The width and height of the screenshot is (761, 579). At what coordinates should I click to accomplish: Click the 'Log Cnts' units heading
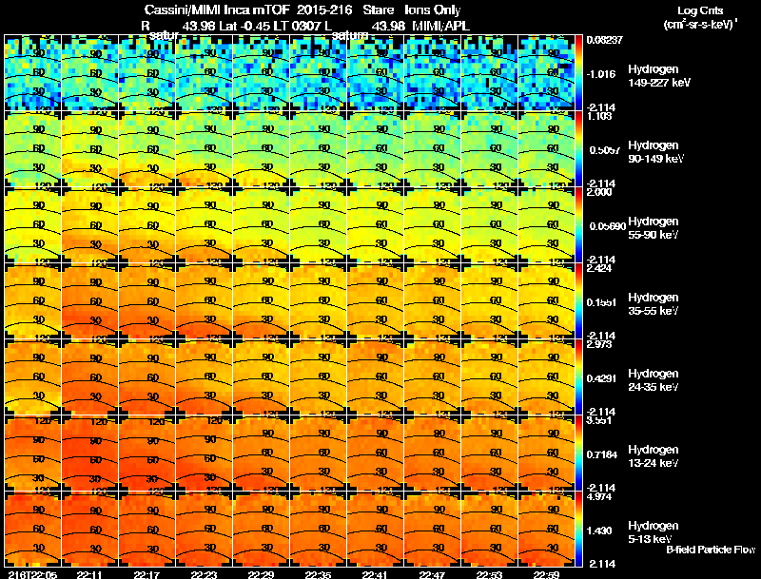700,10
